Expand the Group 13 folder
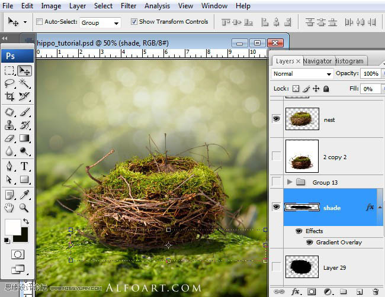 click(290, 182)
